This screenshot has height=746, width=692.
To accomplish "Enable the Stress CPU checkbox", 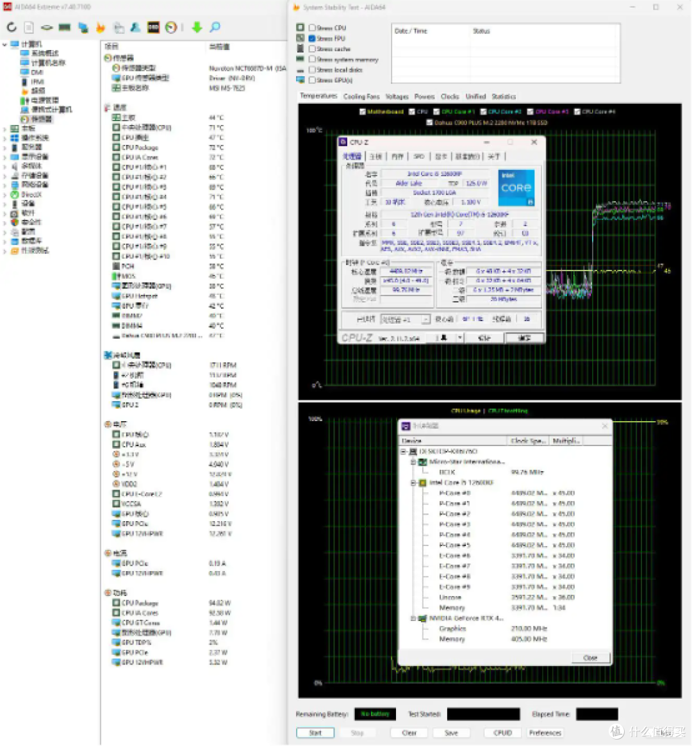I will pyautogui.click(x=312, y=28).
